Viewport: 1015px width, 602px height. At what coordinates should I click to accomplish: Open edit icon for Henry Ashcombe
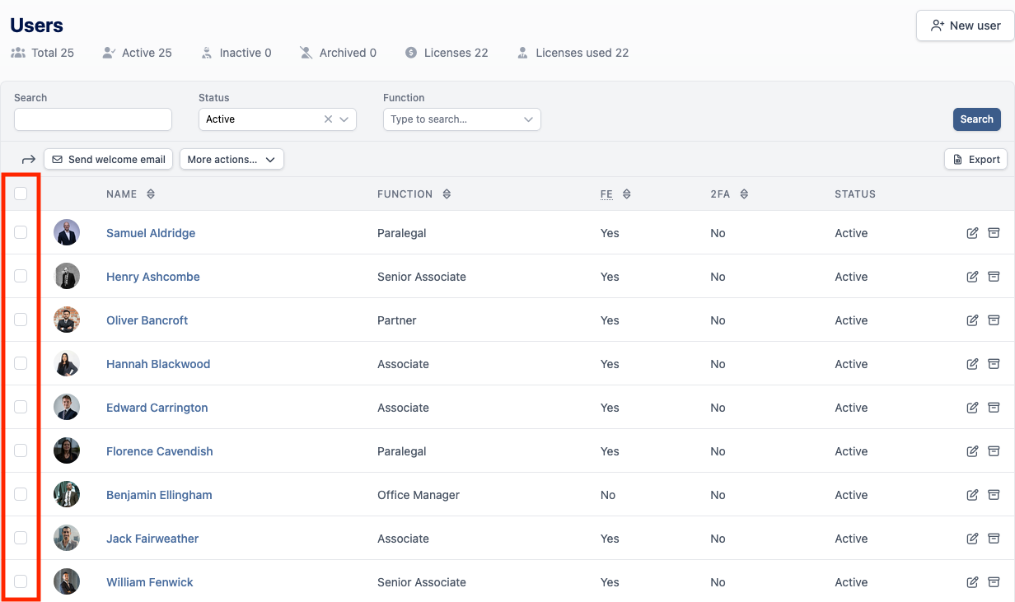coord(972,277)
